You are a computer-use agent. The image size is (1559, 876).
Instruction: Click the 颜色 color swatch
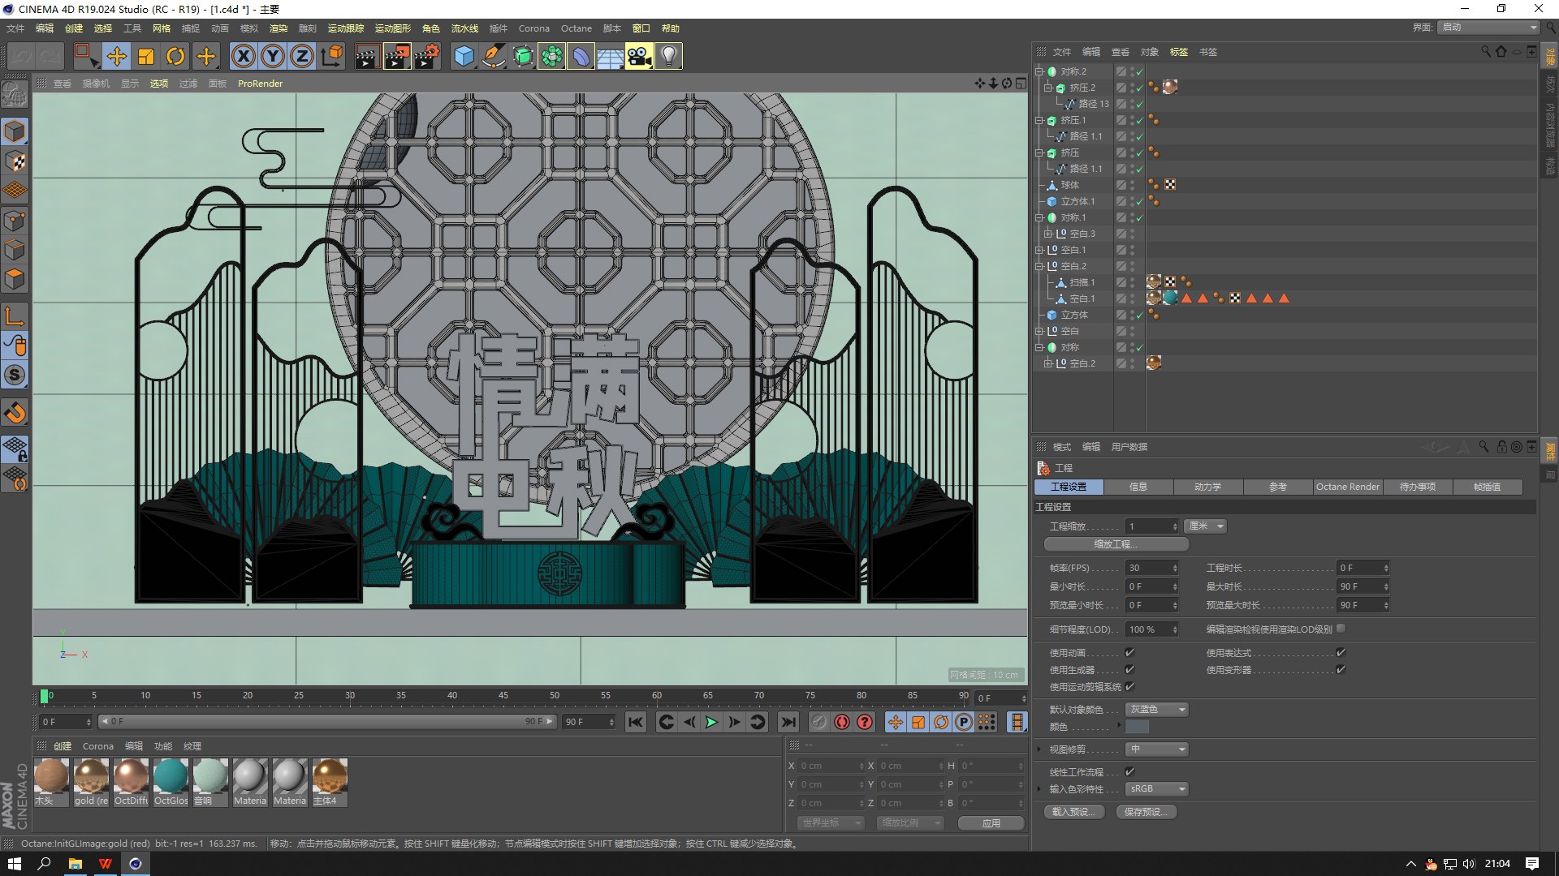point(1137,727)
